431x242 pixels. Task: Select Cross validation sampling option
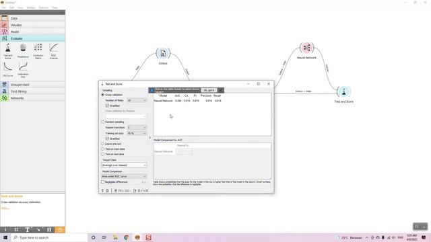tap(103, 95)
